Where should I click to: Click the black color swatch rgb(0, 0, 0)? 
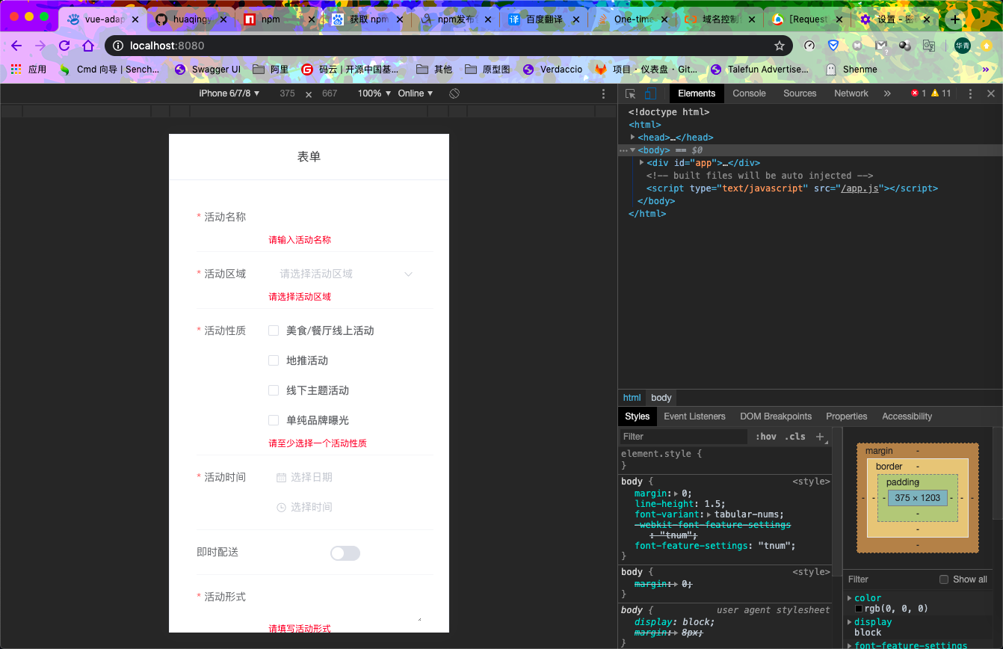[x=859, y=609]
